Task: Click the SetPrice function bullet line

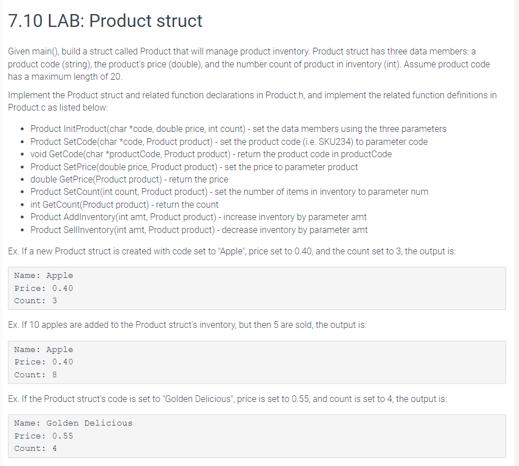Action: pos(194,167)
